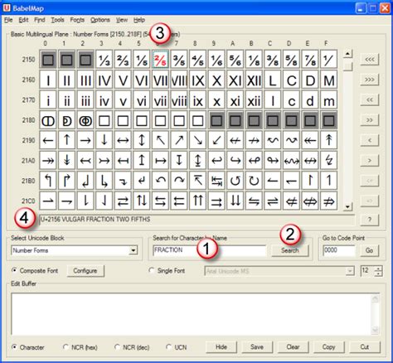Click the Save button
The image size is (393, 363).
(257, 347)
